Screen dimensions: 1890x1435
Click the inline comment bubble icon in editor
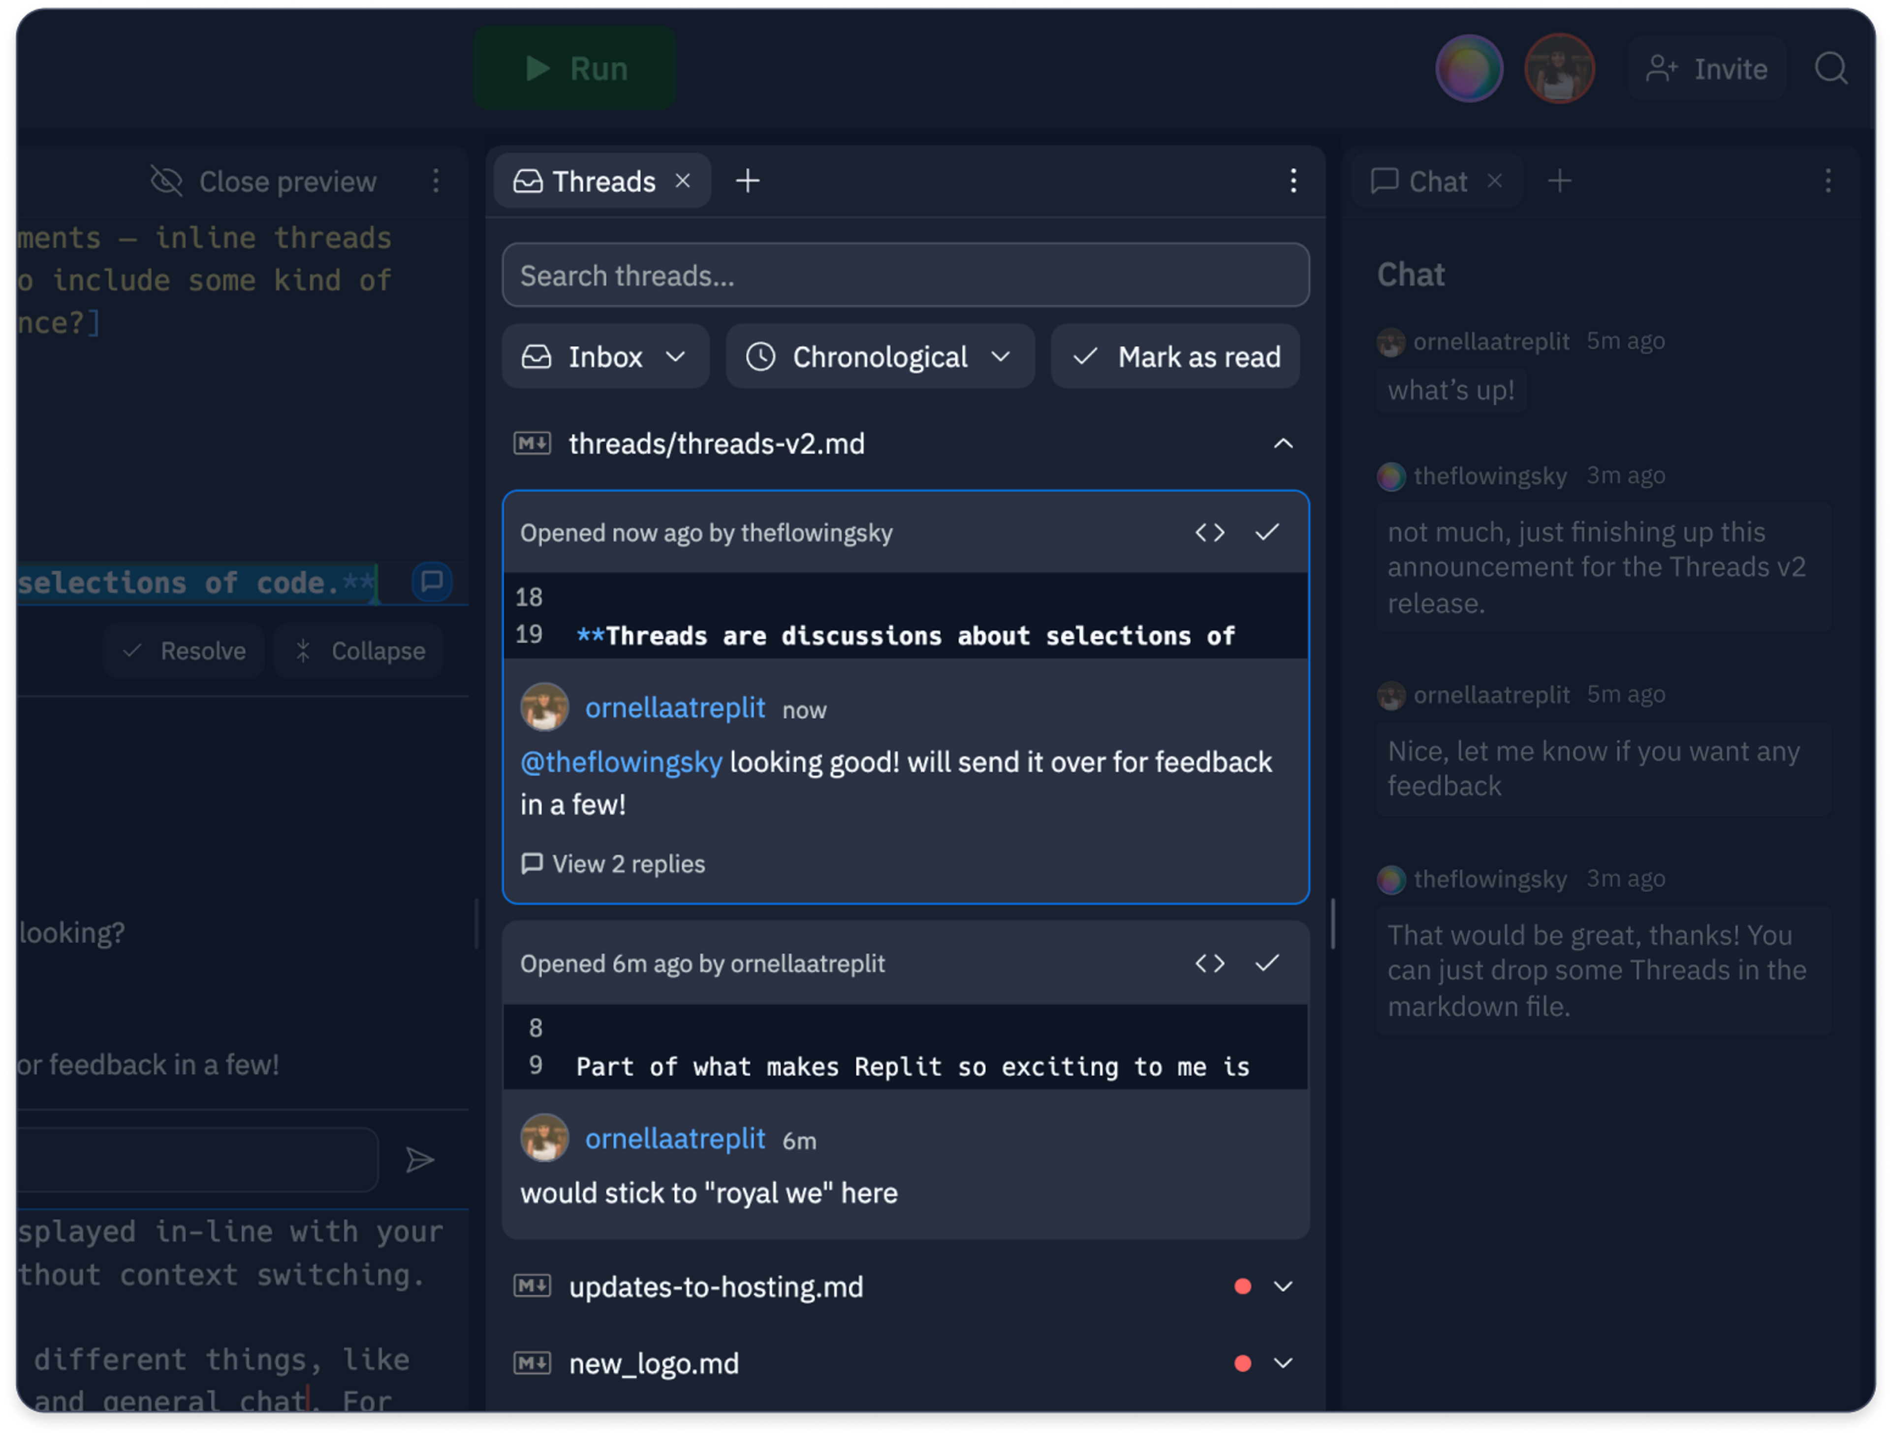click(x=432, y=582)
